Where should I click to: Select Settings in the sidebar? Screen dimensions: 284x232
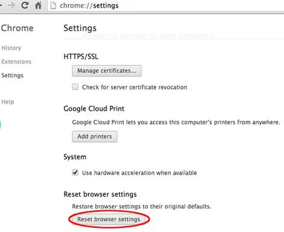pyautogui.click(x=13, y=76)
